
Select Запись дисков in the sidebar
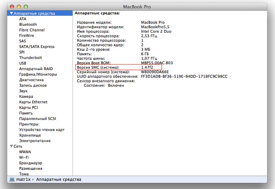click(33, 85)
